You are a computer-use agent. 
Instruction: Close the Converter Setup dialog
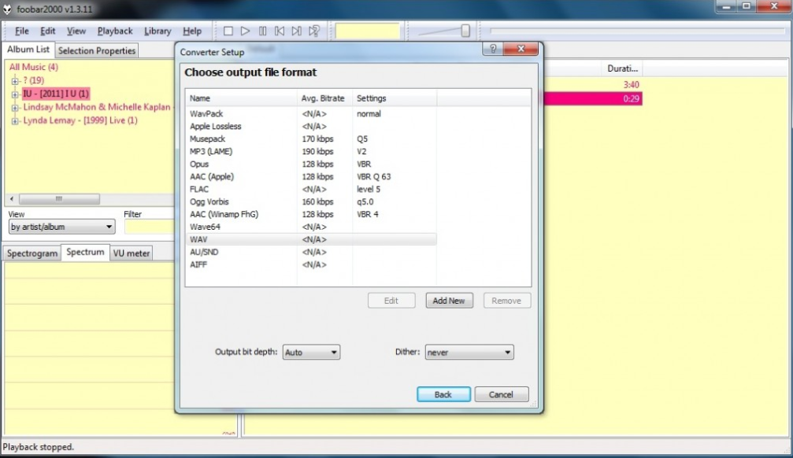(x=521, y=49)
